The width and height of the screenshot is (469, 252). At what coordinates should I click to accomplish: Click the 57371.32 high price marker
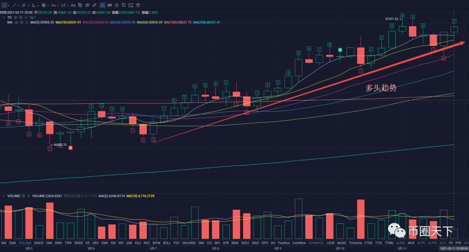[x=391, y=19]
